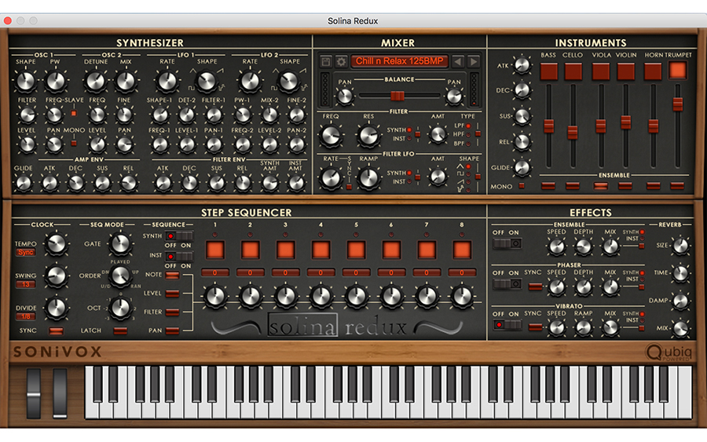Image resolution: width=707 pixels, height=442 pixels.
Task: Open the Divide 1/8 value display
Action: [26, 316]
